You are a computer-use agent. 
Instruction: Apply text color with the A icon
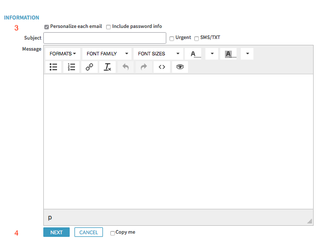click(x=193, y=54)
